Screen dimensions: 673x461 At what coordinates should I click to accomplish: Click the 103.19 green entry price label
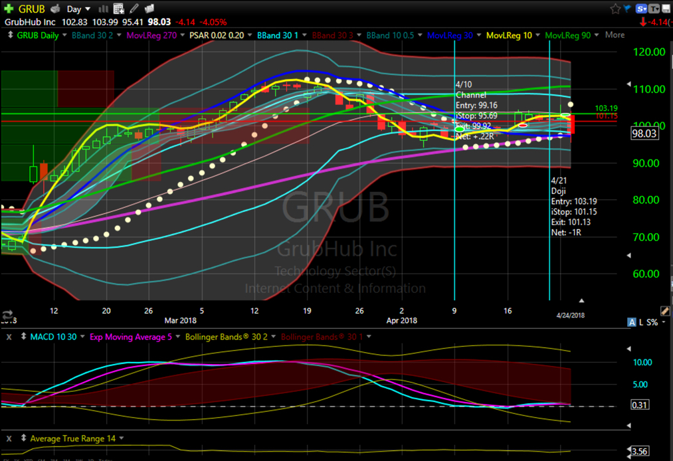[x=606, y=108]
